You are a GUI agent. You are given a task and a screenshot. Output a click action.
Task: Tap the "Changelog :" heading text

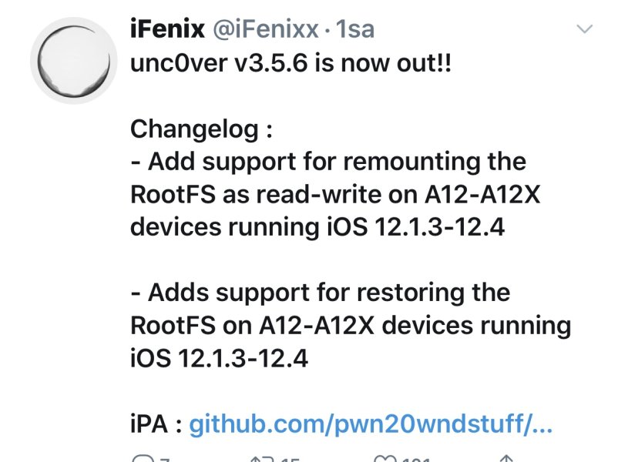201,129
